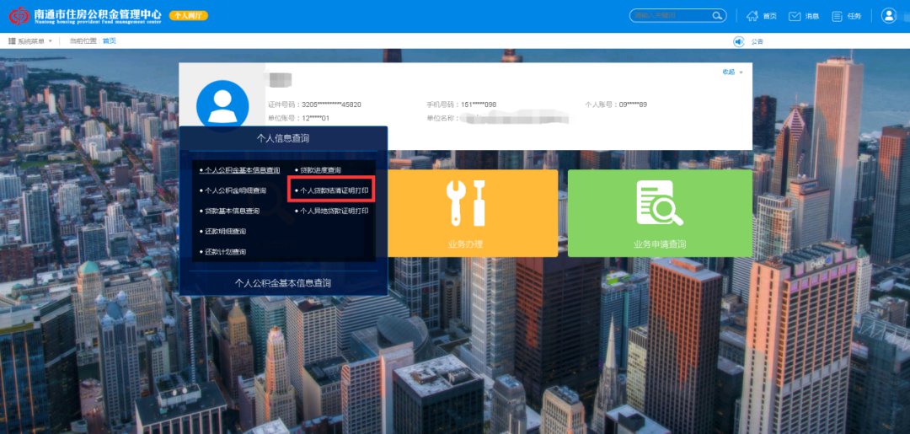Click the Nantong fund center logo
910x434 pixels.
point(19,16)
